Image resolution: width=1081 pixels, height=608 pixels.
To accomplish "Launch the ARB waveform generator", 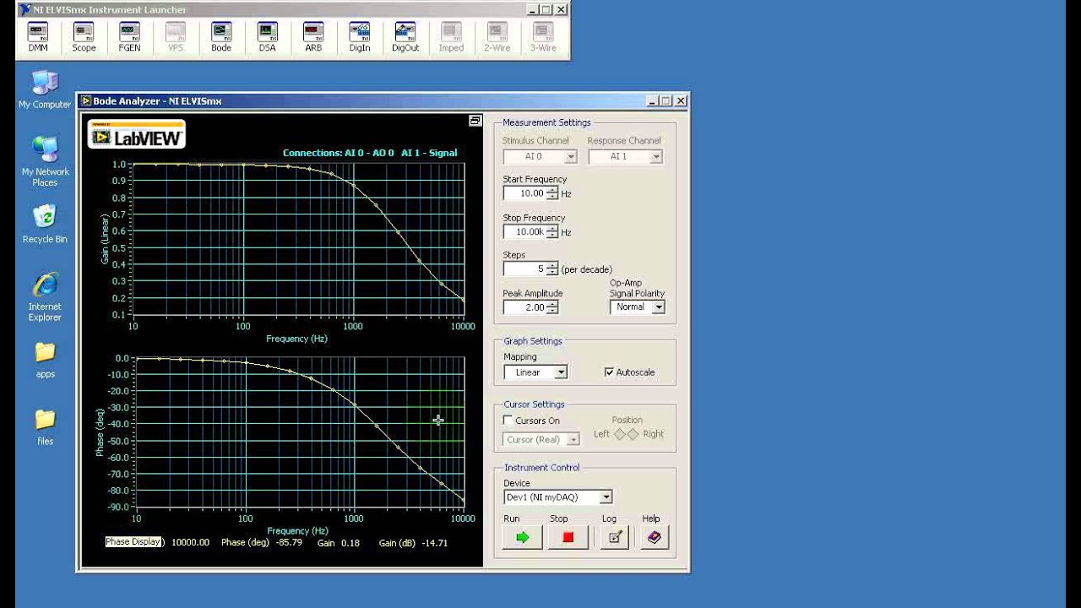I will [313, 38].
